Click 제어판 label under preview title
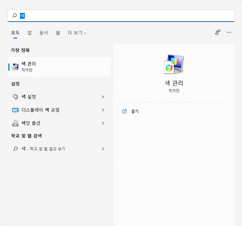This screenshot has width=242, height=226. (x=174, y=90)
